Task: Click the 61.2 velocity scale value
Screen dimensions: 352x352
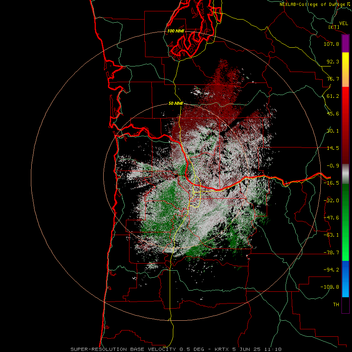Action: 333,96
